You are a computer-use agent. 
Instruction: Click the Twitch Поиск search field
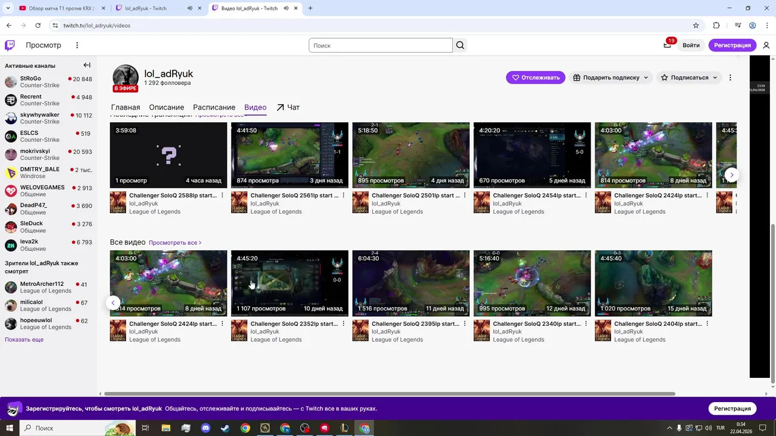pos(380,45)
